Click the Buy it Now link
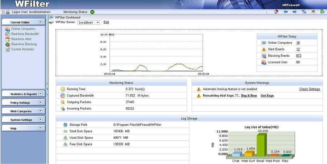Screen dimensions: 327x164 point(249,95)
